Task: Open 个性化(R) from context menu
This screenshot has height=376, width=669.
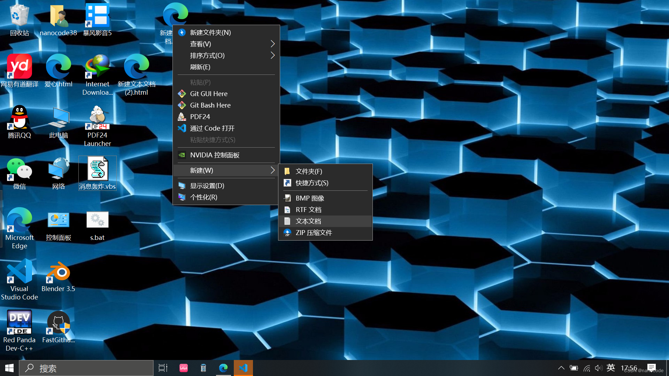Action: pyautogui.click(x=226, y=197)
